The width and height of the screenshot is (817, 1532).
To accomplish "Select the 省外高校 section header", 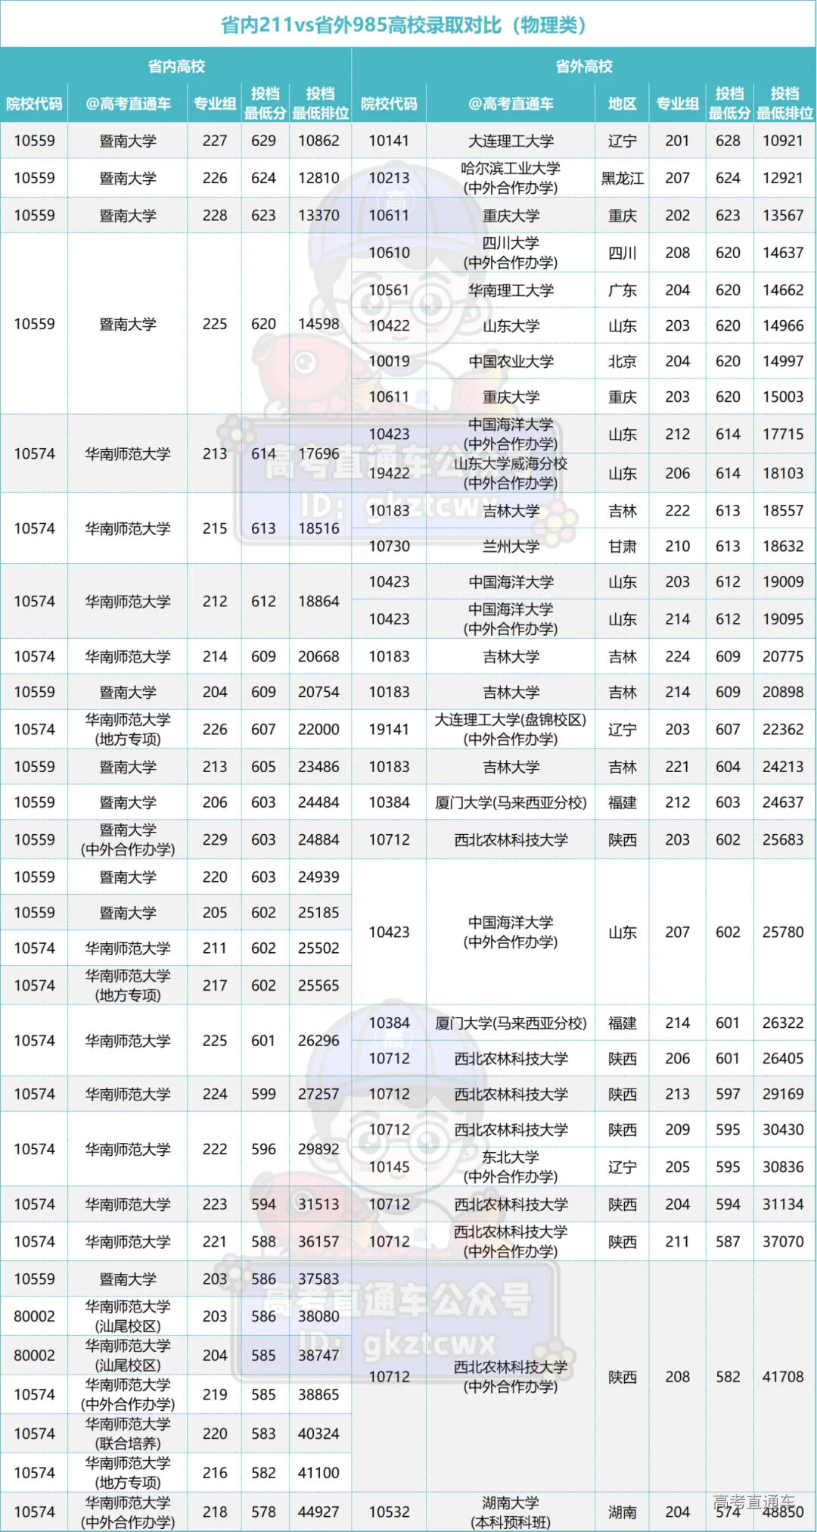I will click(x=584, y=67).
